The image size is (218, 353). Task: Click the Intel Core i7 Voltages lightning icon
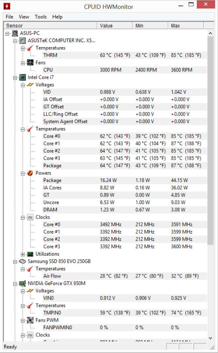[x=30, y=85]
